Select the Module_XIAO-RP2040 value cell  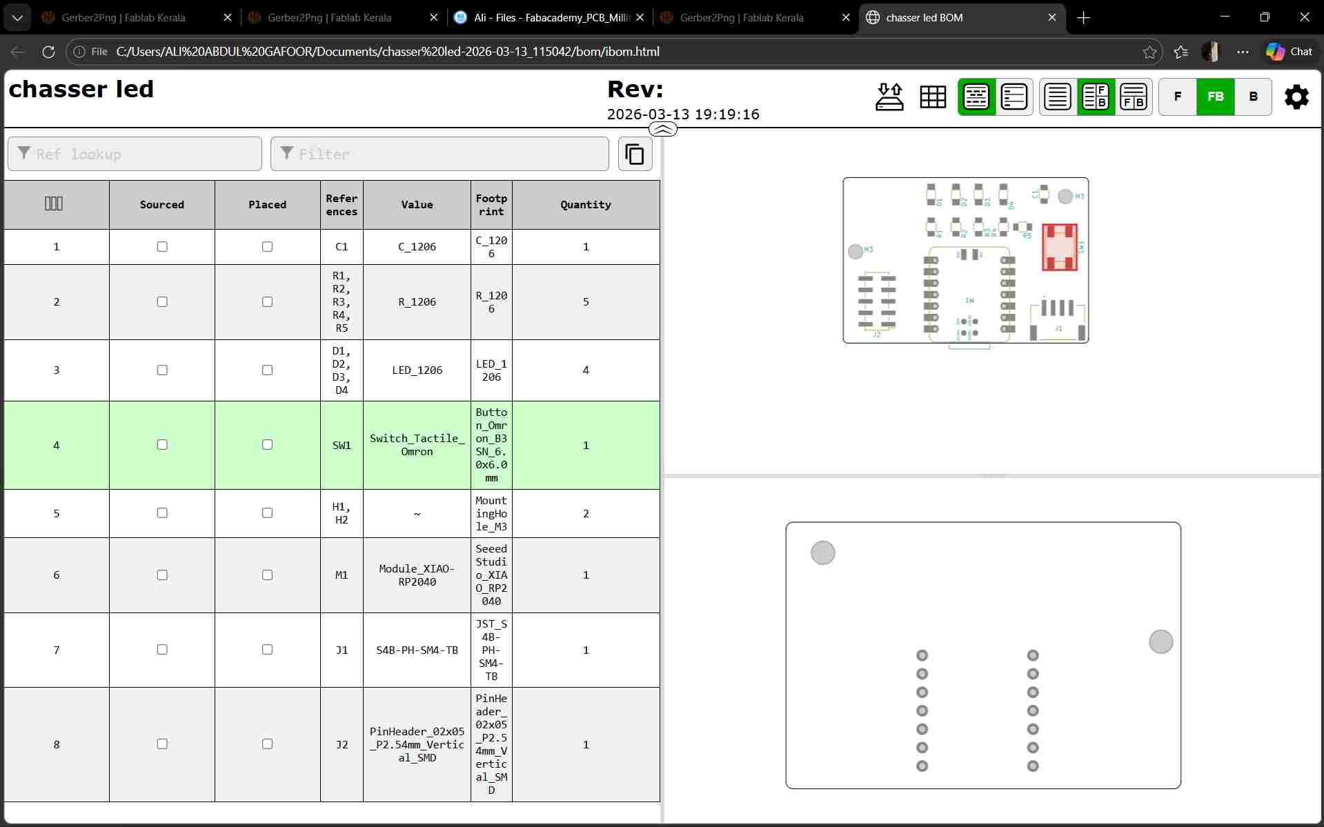click(x=417, y=575)
